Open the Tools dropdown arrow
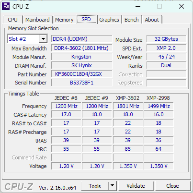The width and height of the screenshot is (193, 193). (113, 186)
